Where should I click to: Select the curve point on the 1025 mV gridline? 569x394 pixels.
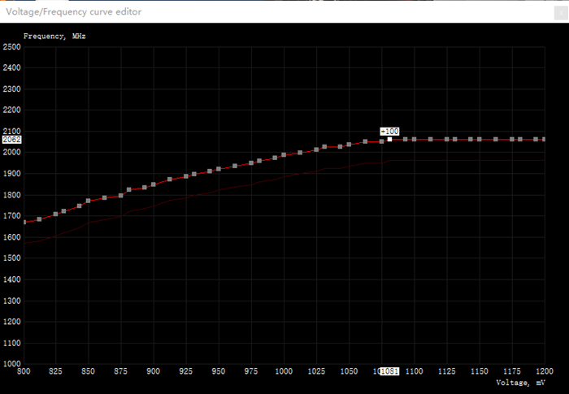[316, 149]
